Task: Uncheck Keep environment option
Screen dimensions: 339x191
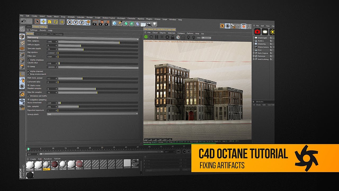Action: [x=29, y=74]
